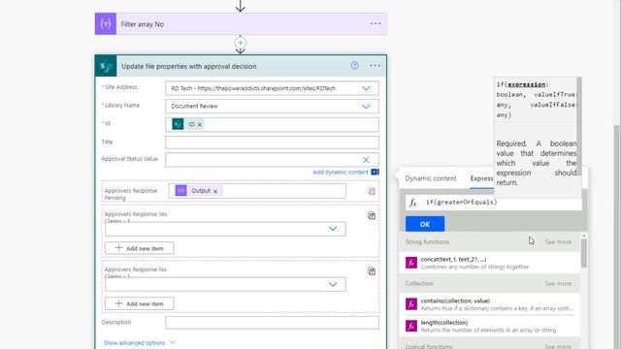Switch Approvers Response Yes to array input
The width and height of the screenshot is (621, 349).
[x=371, y=215]
